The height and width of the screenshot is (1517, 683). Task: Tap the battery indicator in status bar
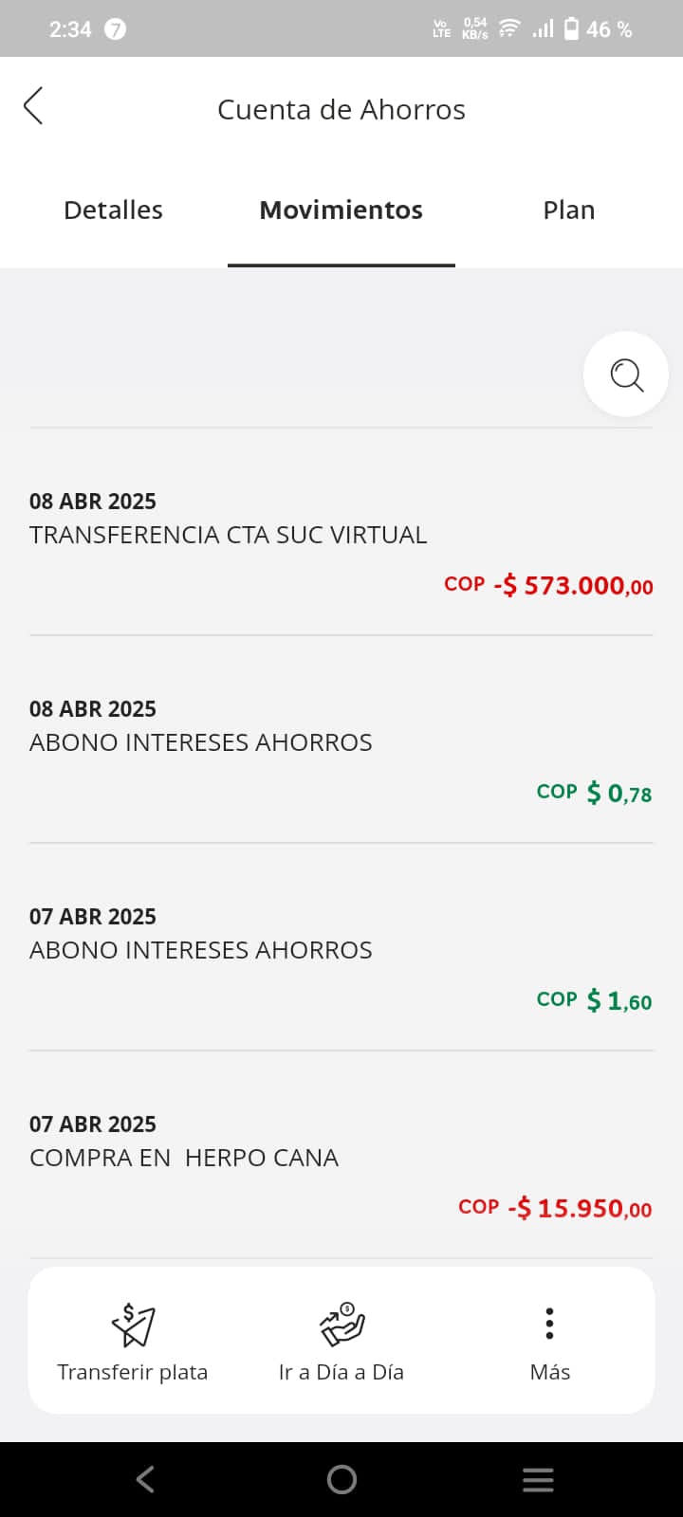pos(571,29)
